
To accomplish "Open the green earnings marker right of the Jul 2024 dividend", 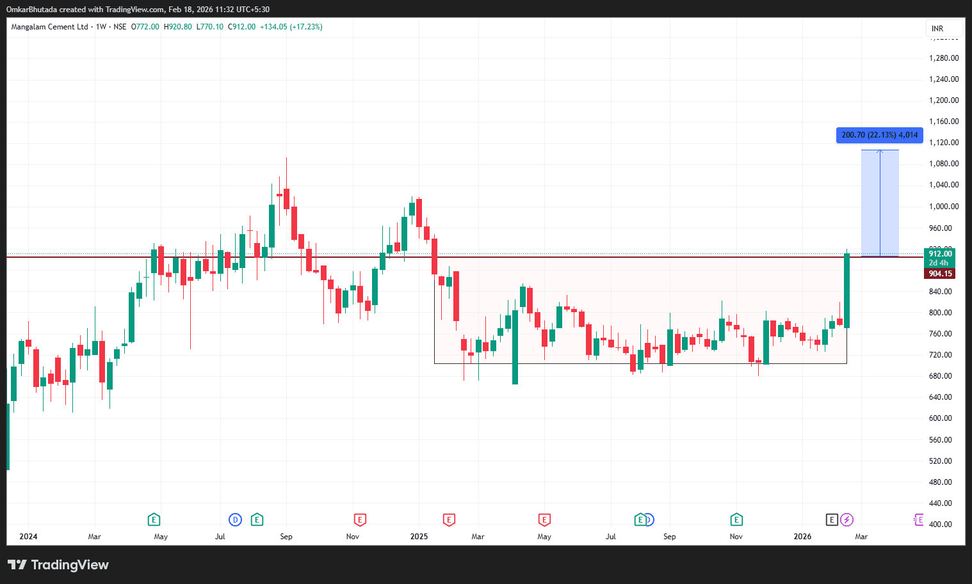I will click(257, 519).
